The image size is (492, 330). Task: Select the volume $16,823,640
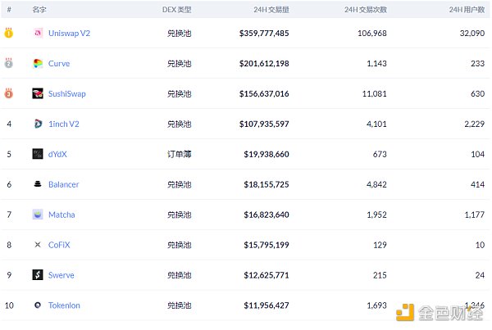pos(266,215)
